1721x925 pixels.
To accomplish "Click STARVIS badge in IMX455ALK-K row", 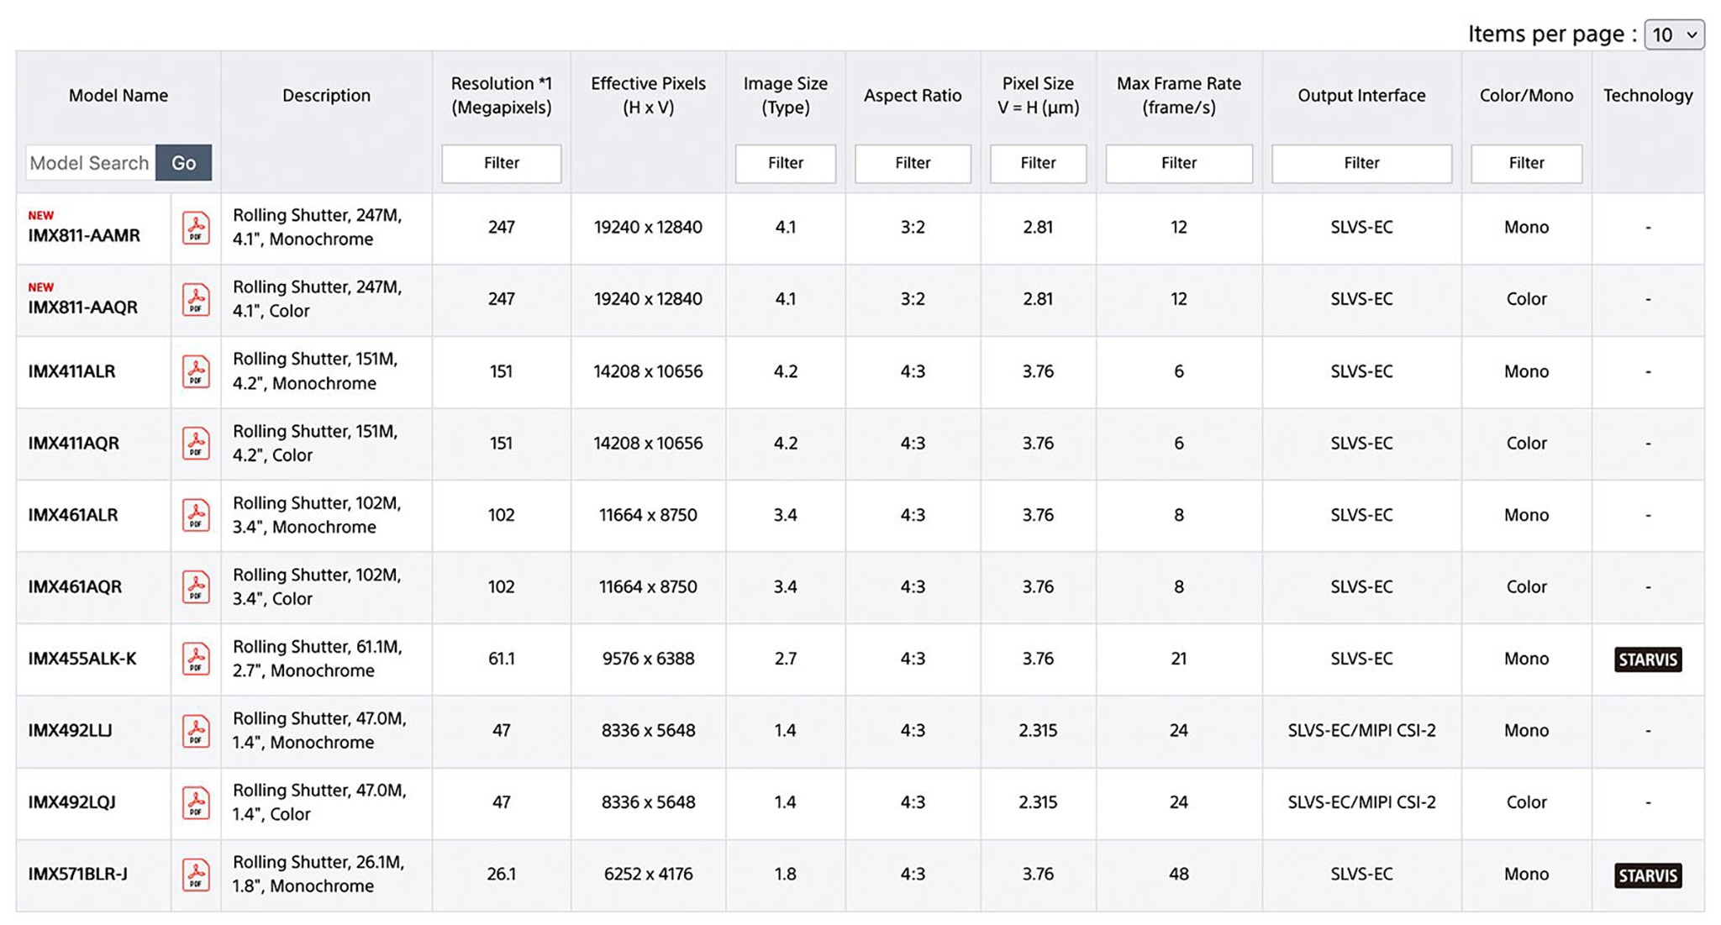I will [1647, 660].
